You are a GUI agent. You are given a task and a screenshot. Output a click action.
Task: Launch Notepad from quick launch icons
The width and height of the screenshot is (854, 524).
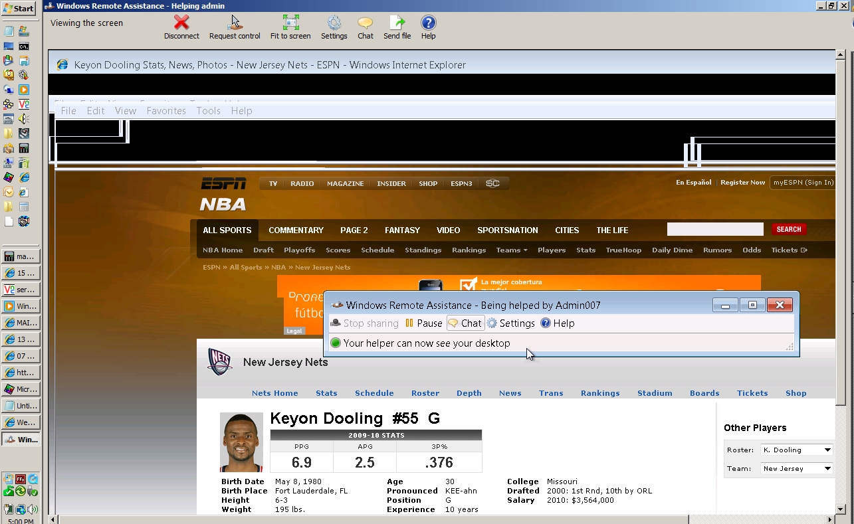click(9, 31)
